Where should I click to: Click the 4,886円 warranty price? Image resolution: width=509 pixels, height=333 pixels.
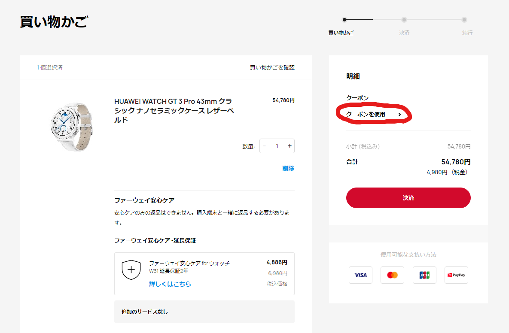277,262
